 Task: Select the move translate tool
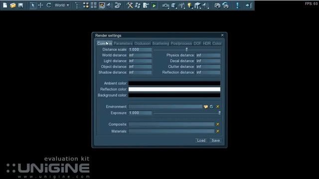tap(40, 5)
